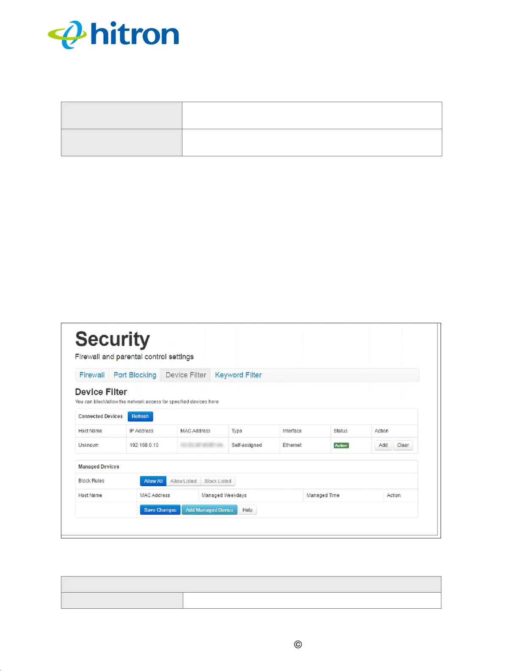The image size is (518, 671).
Task: Select the Device Filter tab
Action: pos(186,375)
